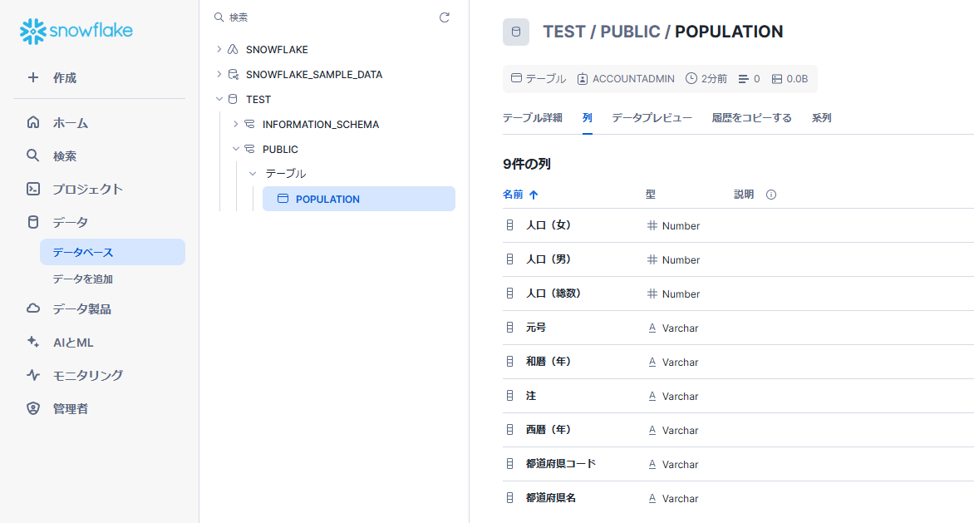Click the 管理者 shield icon
The width and height of the screenshot is (974, 523).
(x=33, y=408)
